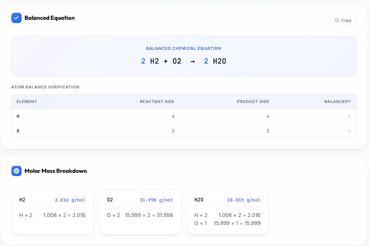
Task: Click H2O title in the molar mass card
Action: click(x=199, y=200)
